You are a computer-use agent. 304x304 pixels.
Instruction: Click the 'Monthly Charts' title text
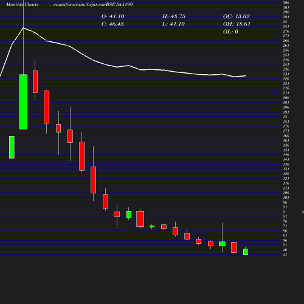pos(22,4)
